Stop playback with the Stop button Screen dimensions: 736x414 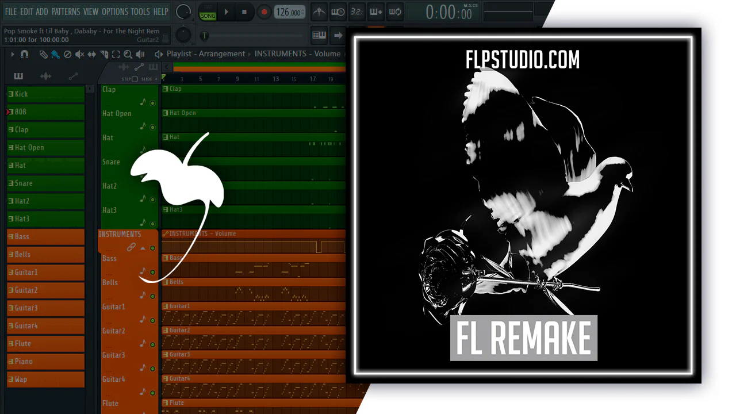tap(244, 11)
